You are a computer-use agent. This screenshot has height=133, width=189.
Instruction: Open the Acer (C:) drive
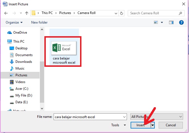tap(22, 89)
